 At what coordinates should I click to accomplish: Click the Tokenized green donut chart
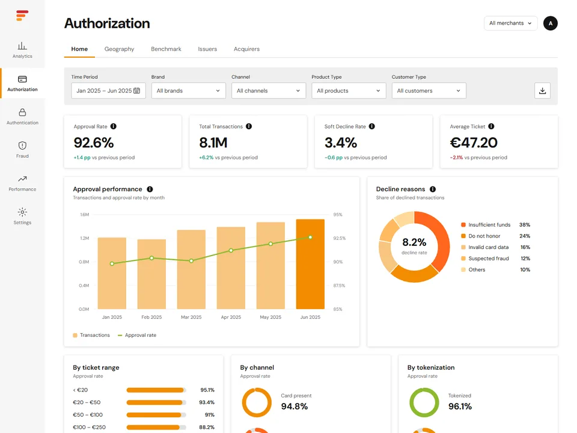424,402
